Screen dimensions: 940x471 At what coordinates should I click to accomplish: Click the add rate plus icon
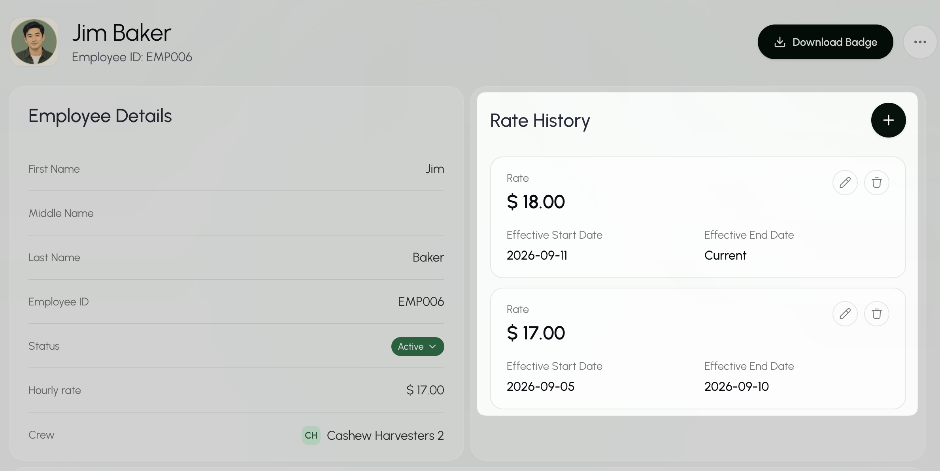[x=888, y=120]
